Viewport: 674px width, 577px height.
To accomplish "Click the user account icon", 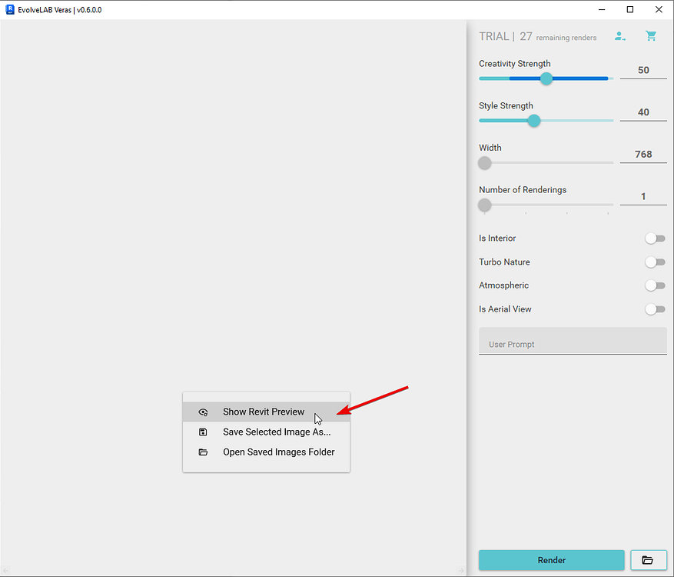I will 619,36.
